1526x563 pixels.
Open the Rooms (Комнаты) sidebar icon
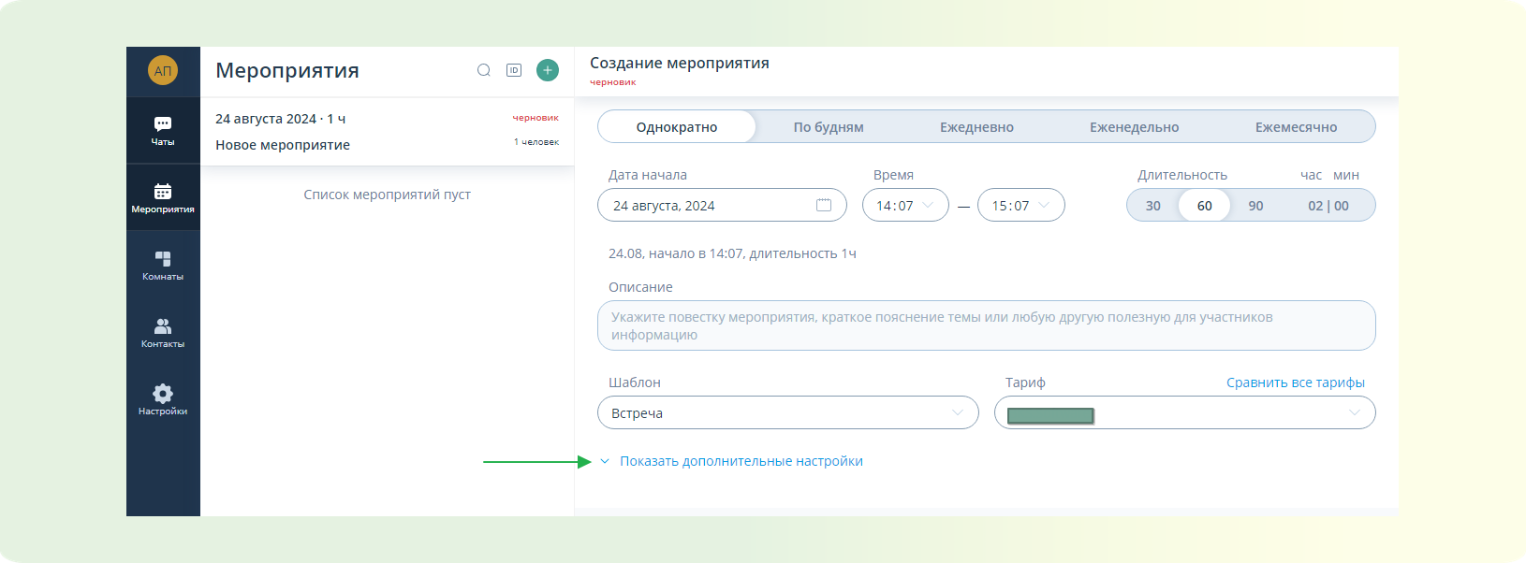click(163, 265)
